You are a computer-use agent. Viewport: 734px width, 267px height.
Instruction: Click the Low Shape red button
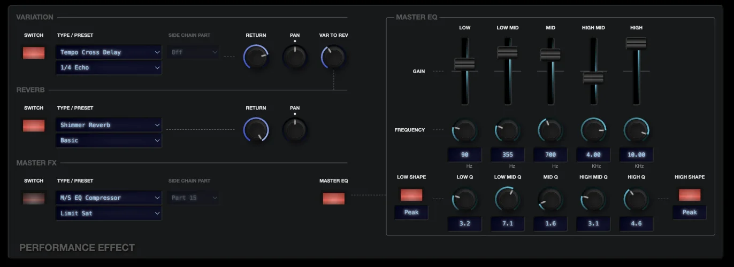411,195
